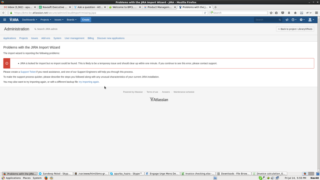Expand the Boards dropdown
320x180 pixels.
click(x=72, y=20)
